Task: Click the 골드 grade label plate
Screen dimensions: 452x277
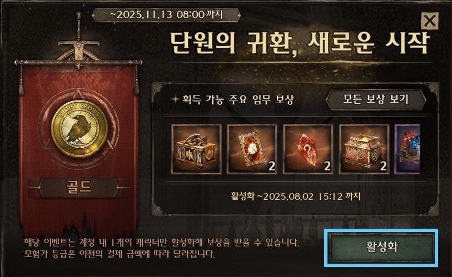Action: pyautogui.click(x=79, y=187)
